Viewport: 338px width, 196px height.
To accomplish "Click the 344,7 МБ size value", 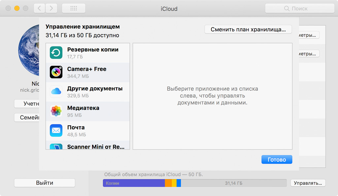I will coord(78,76).
